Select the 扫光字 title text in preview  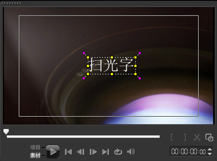coord(112,66)
